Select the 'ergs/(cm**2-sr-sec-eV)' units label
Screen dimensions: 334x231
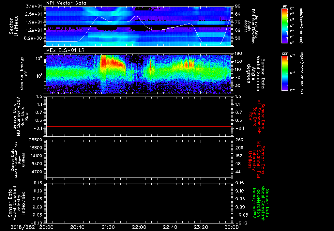pyautogui.click(x=302, y=73)
